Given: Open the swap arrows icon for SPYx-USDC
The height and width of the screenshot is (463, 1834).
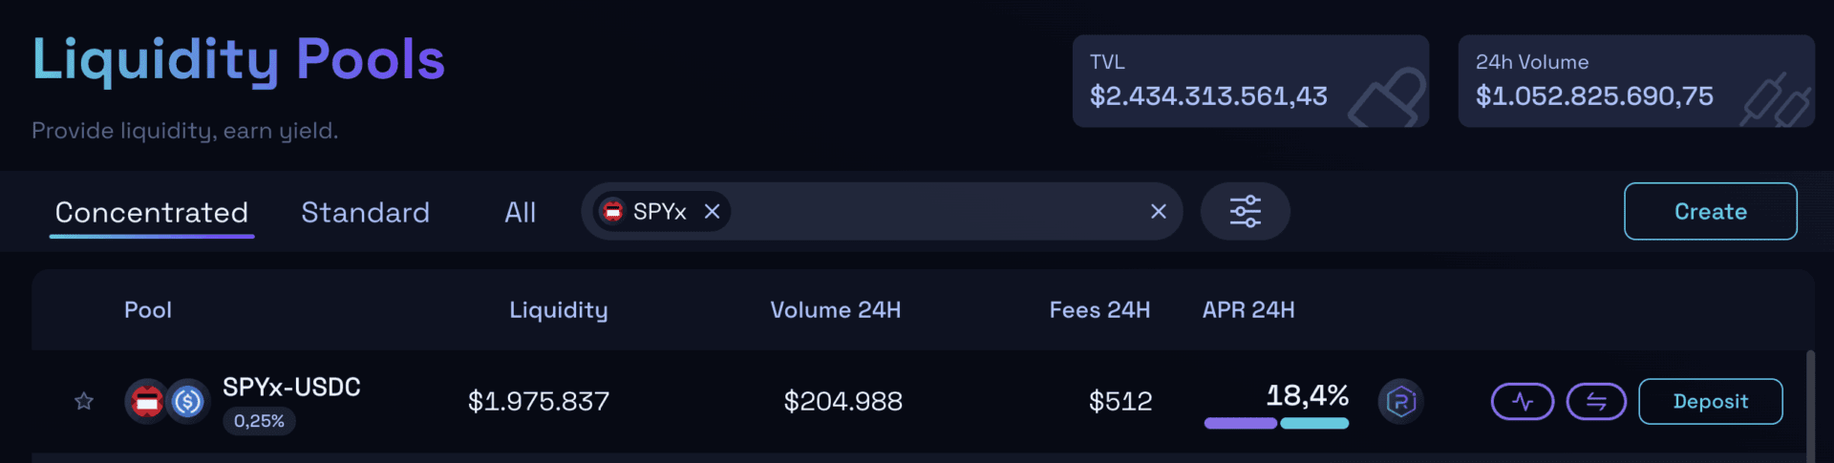Looking at the screenshot, I should point(1596,401).
